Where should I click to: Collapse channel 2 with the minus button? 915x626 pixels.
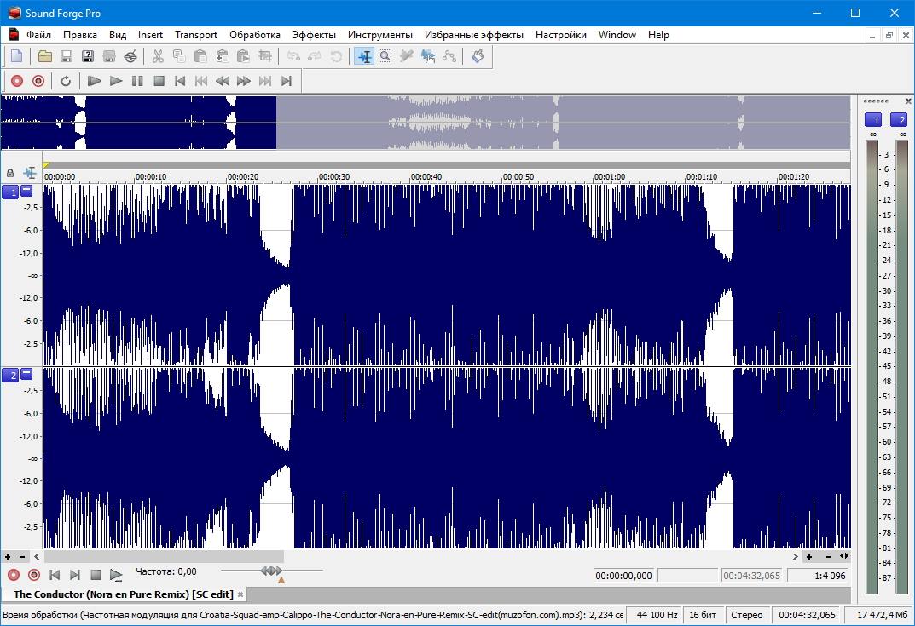coord(26,374)
